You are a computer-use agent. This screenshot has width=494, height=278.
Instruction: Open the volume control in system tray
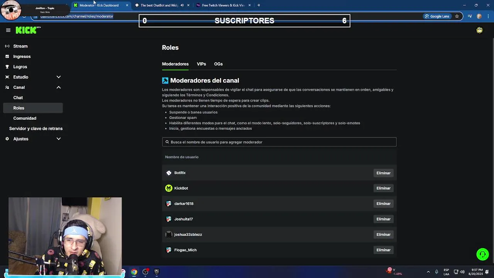(x=462, y=272)
